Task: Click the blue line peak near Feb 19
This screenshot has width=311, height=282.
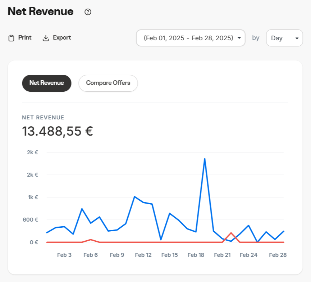Action: (x=205, y=159)
